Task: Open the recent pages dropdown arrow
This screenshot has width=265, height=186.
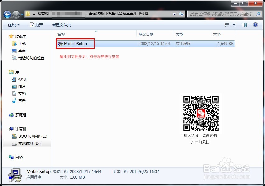Action: click(x=22, y=14)
